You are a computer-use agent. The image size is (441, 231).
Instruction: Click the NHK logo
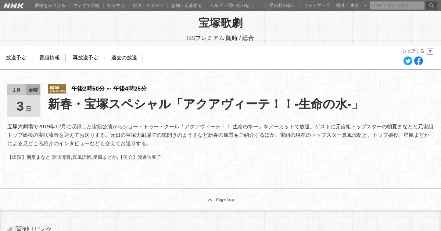(x=14, y=5)
